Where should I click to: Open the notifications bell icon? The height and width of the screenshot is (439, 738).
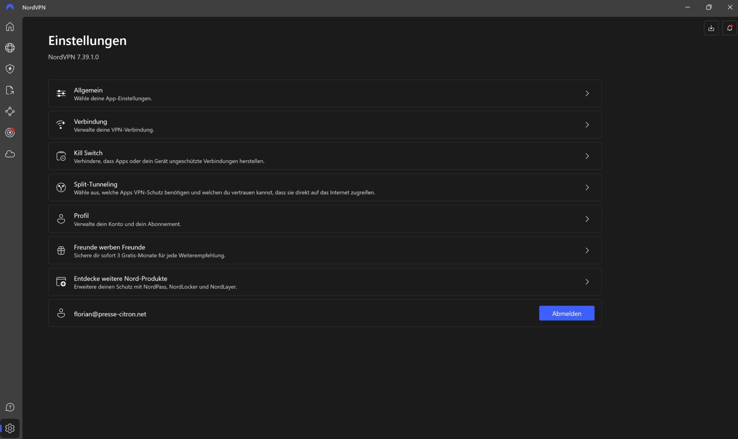click(730, 28)
